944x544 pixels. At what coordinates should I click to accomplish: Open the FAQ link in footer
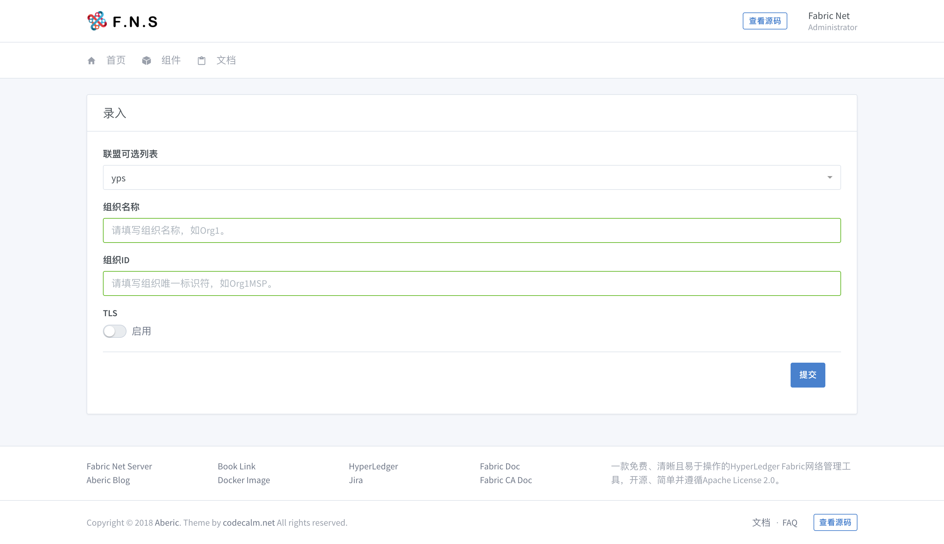click(790, 522)
